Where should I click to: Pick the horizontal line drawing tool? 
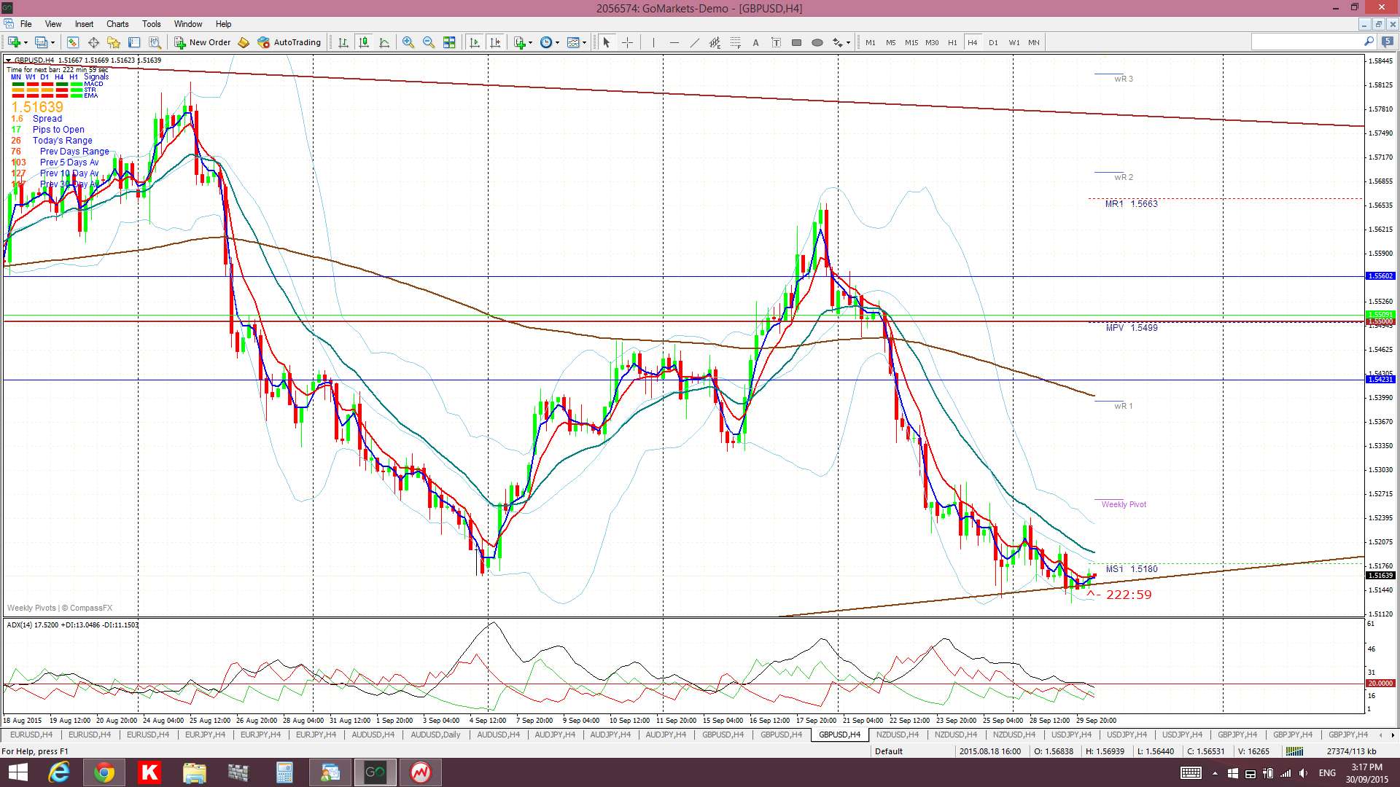(674, 42)
